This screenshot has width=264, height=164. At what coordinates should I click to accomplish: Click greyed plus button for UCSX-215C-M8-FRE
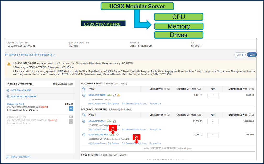click(71, 122)
